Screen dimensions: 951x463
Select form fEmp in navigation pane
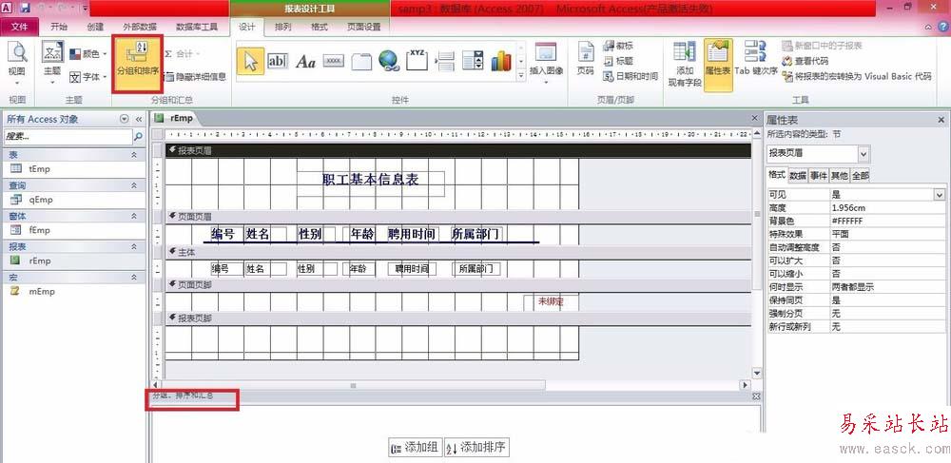73,230
